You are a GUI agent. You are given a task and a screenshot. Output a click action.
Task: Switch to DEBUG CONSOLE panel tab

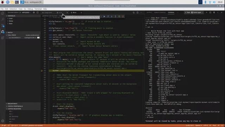[160, 13]
